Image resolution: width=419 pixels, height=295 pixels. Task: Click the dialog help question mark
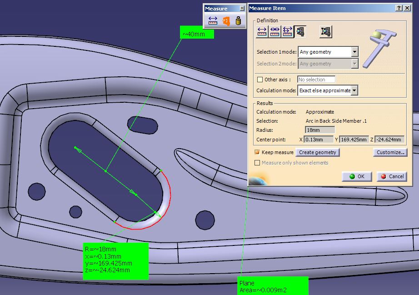pos(399,8)
